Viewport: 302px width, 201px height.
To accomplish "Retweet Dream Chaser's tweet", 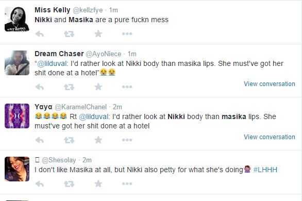I will (x=69, y=87).
